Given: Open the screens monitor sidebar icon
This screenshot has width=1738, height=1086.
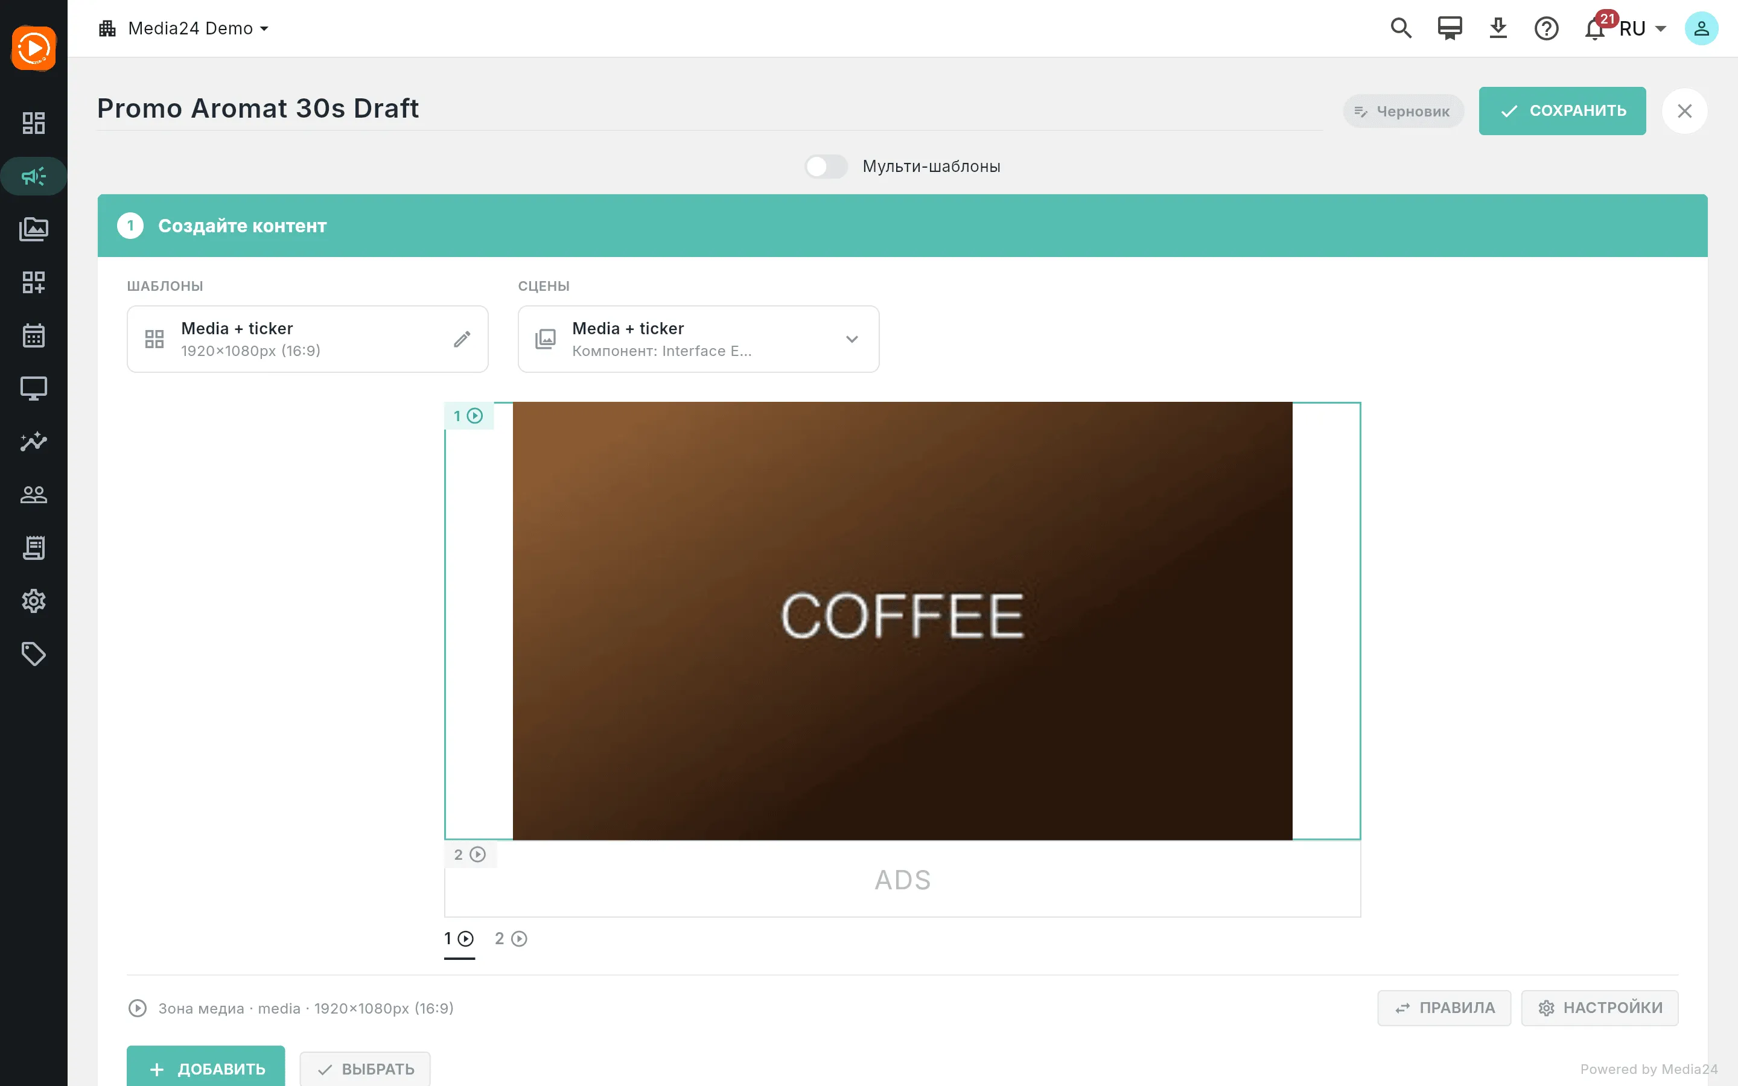Looking at the screenshot, I should 33,389.
